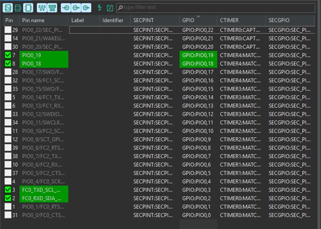Click CTIMER1:MATC cell in pin 38 row

click(x=241, y=156)
